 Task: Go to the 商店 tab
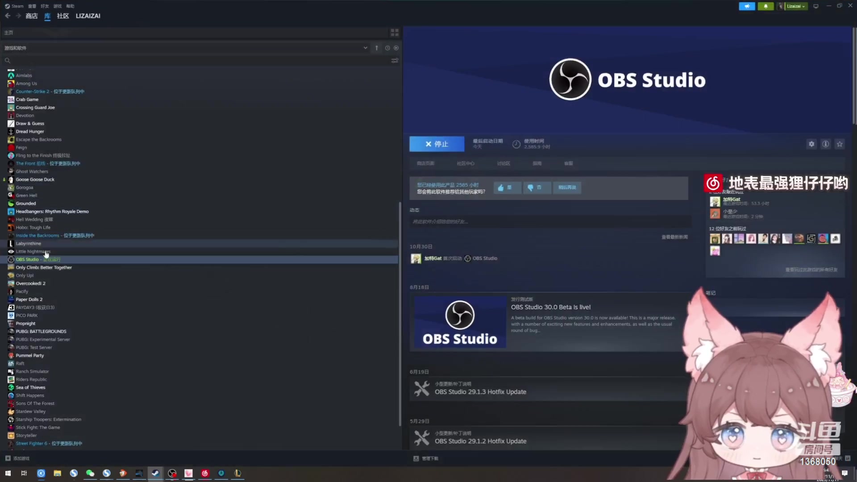32,16
